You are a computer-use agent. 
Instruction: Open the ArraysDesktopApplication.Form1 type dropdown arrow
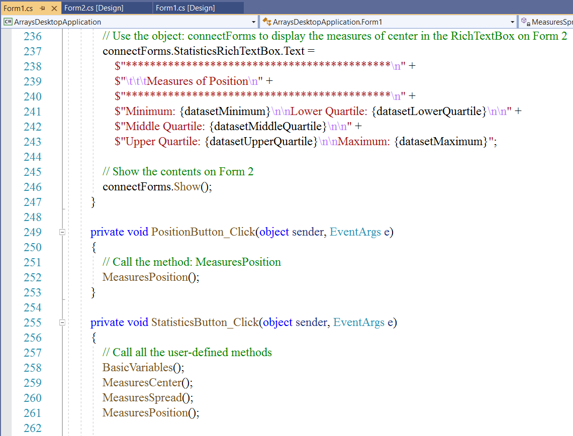tap(512, 22)
